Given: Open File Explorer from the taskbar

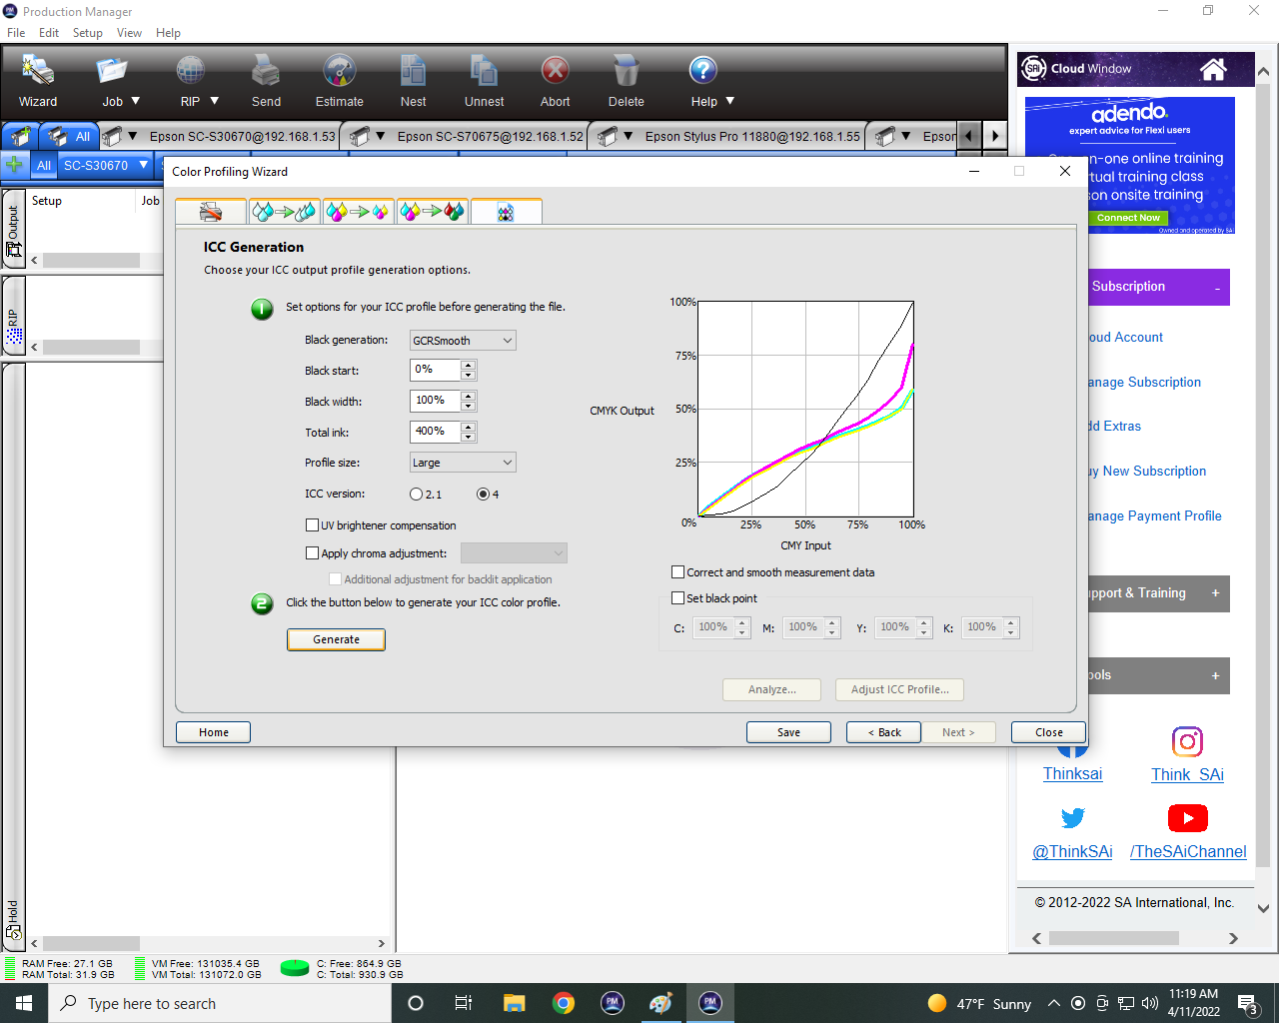Looking at the screenshot, I should [x=515, y=1003].
